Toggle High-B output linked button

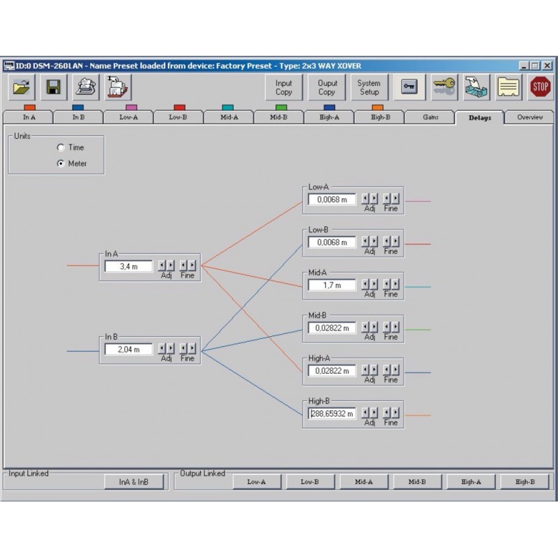pos(525,482)
